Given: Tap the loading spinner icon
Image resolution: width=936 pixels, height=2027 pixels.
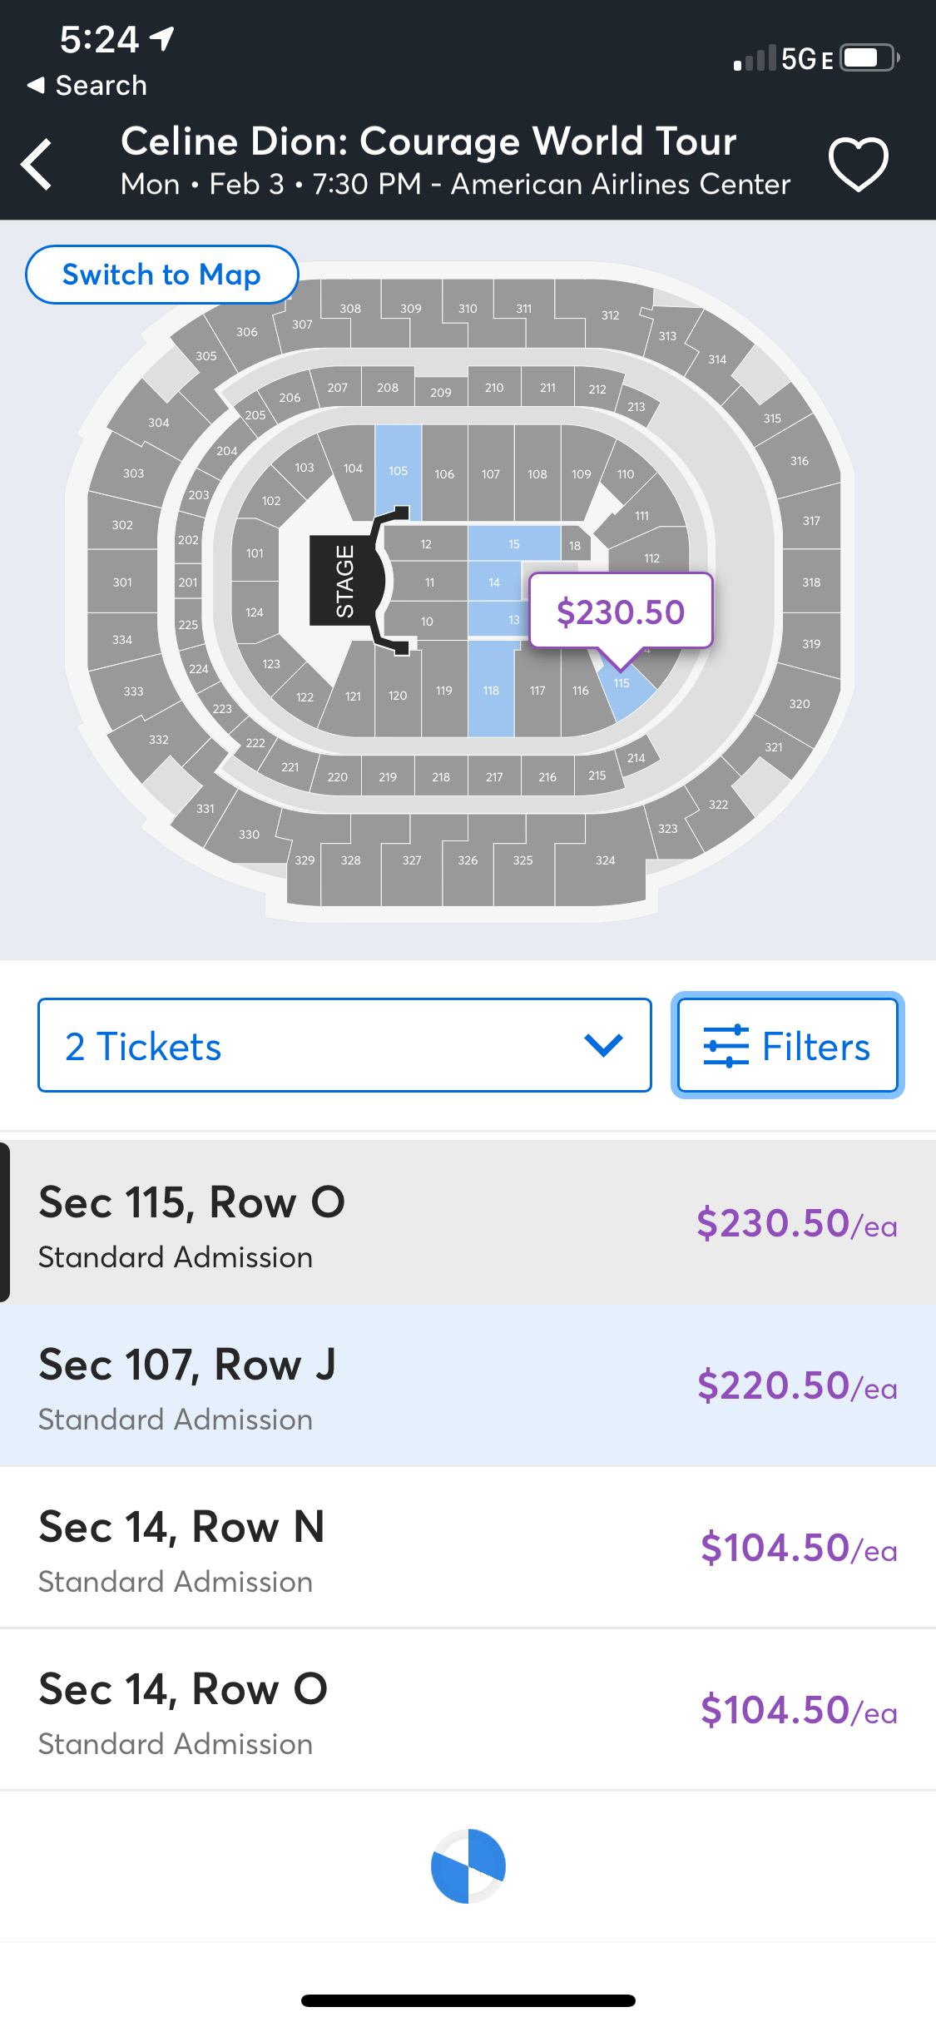Looking at the screenshot, I should click(468, 1866).
